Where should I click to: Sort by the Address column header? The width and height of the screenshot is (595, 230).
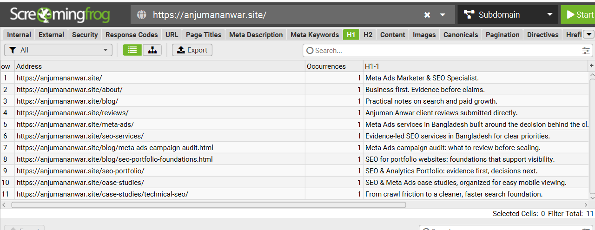(159, 66)
